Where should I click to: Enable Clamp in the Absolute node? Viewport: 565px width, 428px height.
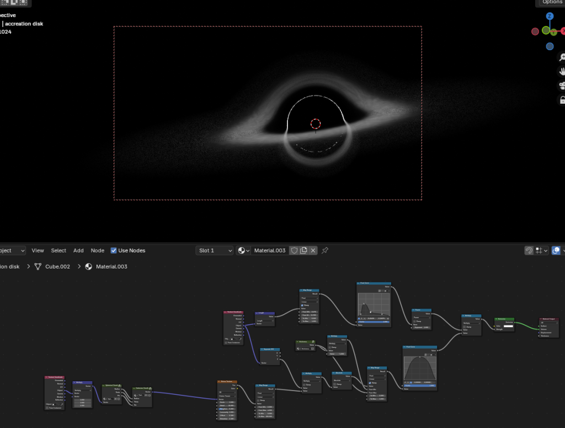(335, 384)
